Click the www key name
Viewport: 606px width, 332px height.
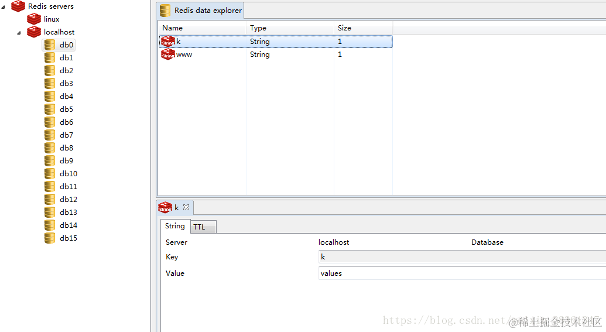[184, 54]
